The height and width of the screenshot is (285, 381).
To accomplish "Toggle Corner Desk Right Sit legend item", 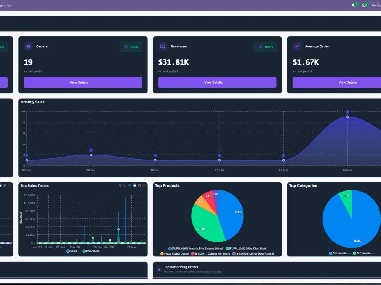I will pyautogui.click(x=253, y=254).
